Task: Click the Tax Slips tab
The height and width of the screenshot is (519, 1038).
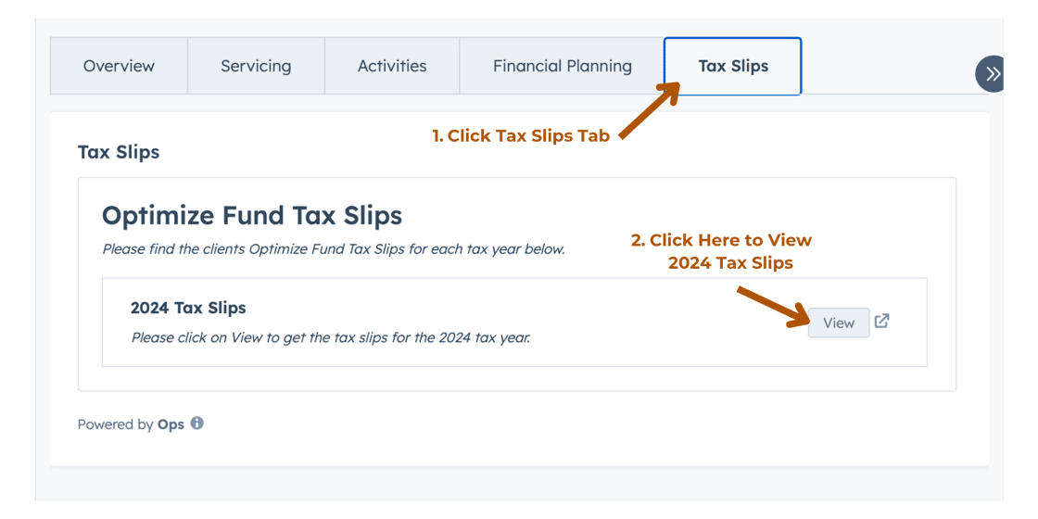Action: (x=733, y=66)
